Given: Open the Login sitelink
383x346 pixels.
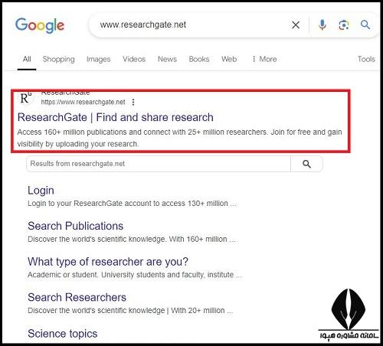Looking at the screenshot, I should click(x=41, y=191).
